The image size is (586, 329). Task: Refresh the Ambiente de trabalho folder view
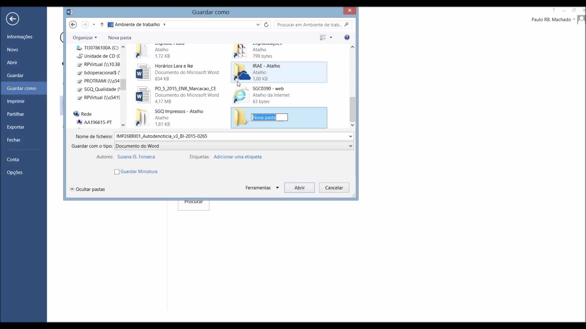266,25
